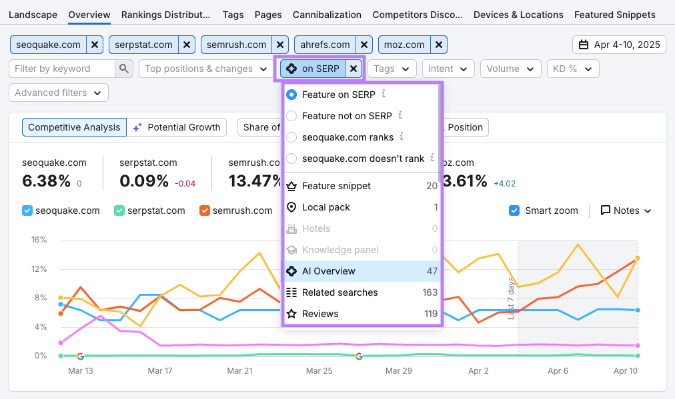
Task: Switch to the Cannibalization tab
Action: point(327,15)
